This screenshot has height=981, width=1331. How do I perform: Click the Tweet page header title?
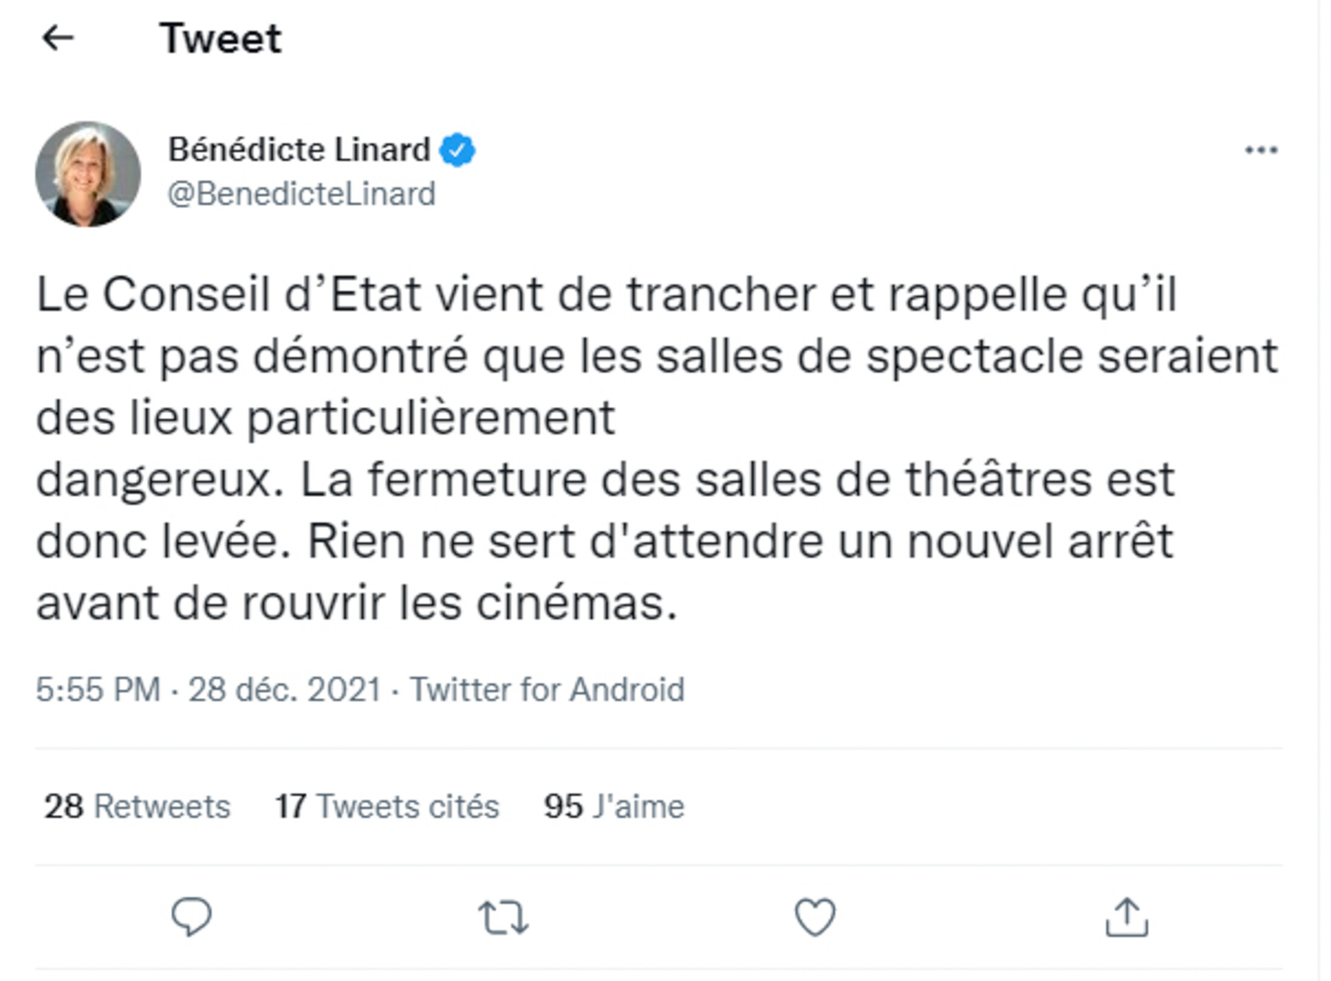pos(220,38)
